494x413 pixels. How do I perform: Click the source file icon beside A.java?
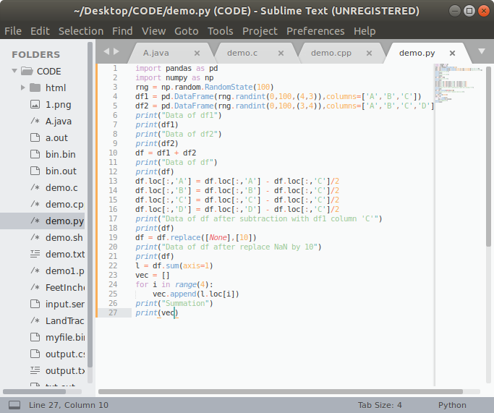(35, 121)
